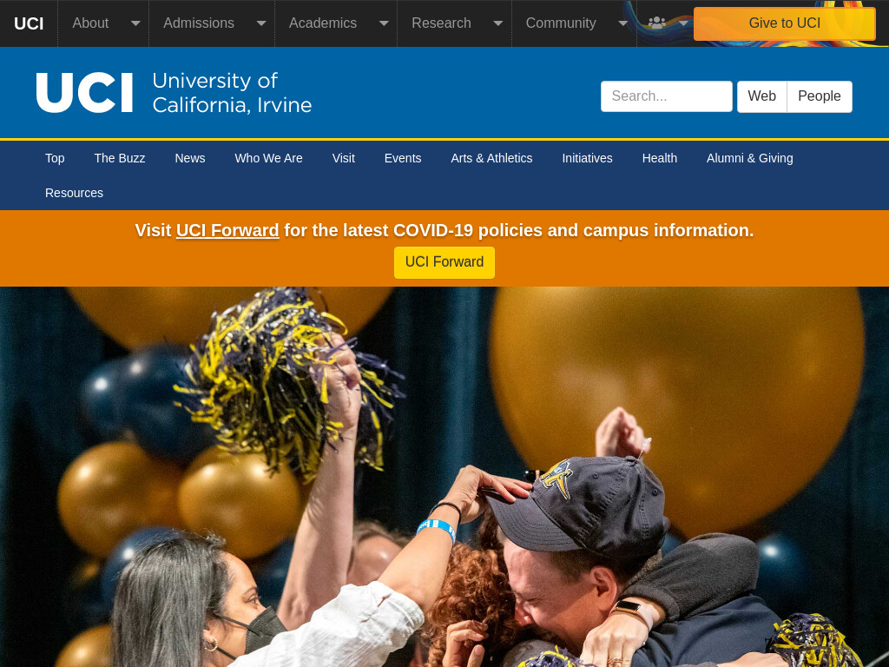The image size is (889, 667).
Task: Select People search mode
Action: 820,96
